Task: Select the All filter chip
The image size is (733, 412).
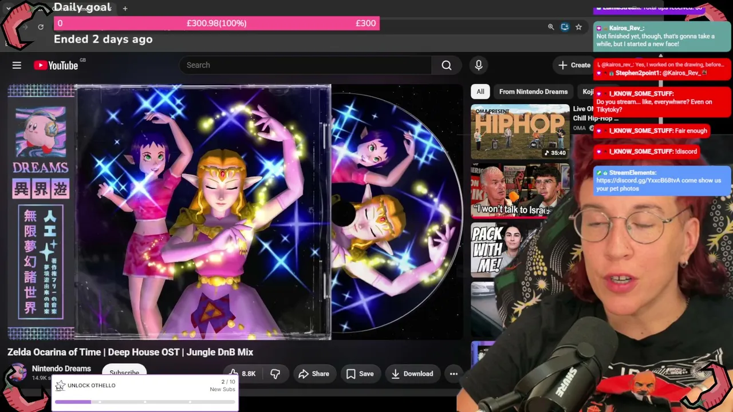Action: click(480, 92)
